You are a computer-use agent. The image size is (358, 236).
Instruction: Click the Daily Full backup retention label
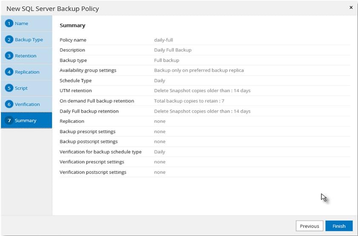(x=89, y=111)
